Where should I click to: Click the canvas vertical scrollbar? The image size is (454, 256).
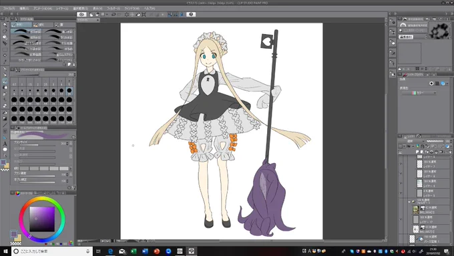(x=386, y=132)
